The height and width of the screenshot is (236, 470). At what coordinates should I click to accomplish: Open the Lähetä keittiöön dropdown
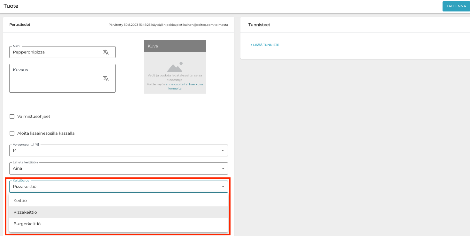coord(115,168)
